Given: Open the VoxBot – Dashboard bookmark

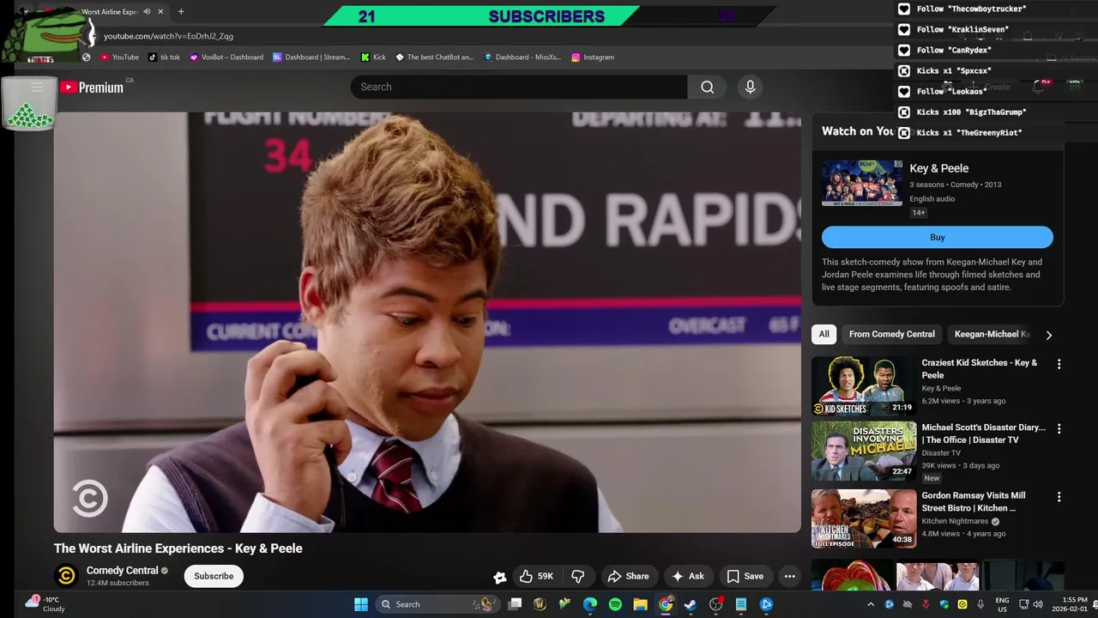Looking at the screenshot, I should tap(226, 58).
